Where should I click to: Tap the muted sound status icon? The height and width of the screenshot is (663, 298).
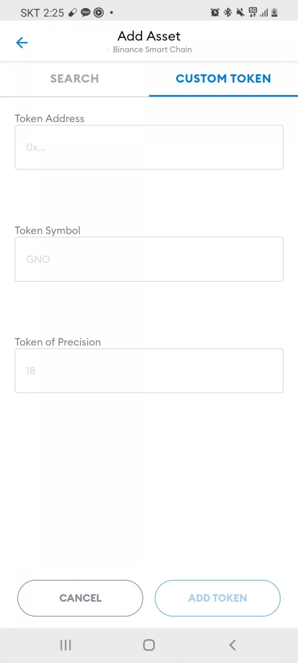[240, 13]
